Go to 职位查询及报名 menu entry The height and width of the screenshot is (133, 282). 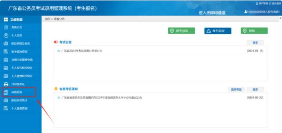[x=21, y=44]
